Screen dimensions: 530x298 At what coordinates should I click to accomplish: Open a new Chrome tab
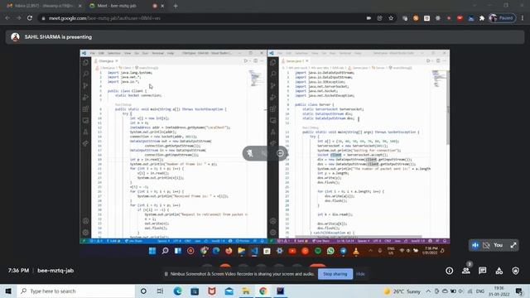(176, 6)
